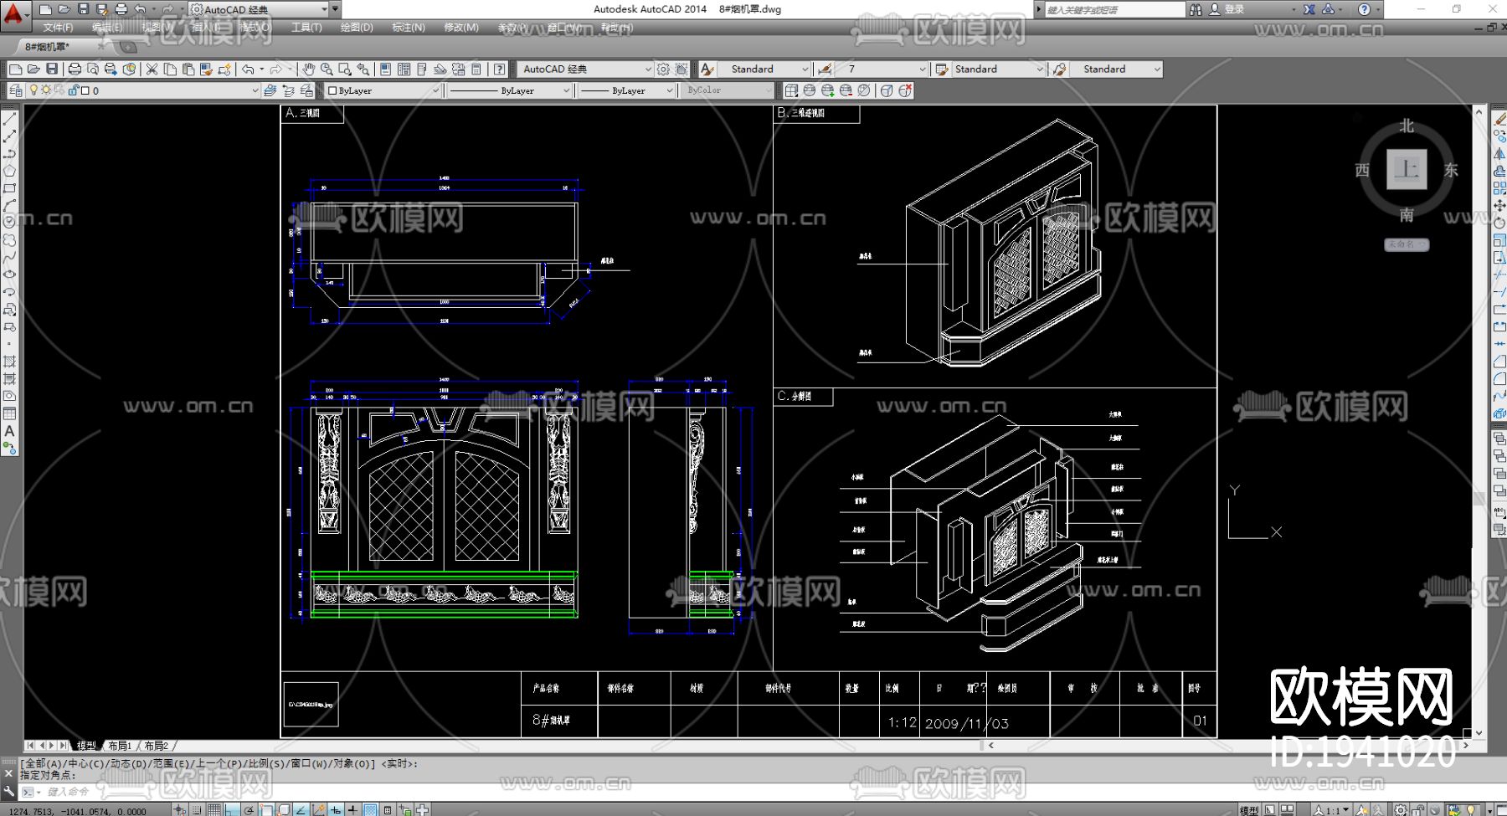Click the 上 face of the ViewCube
The height and width of the screenshot is (816, 1507).
coord(1406,170)
